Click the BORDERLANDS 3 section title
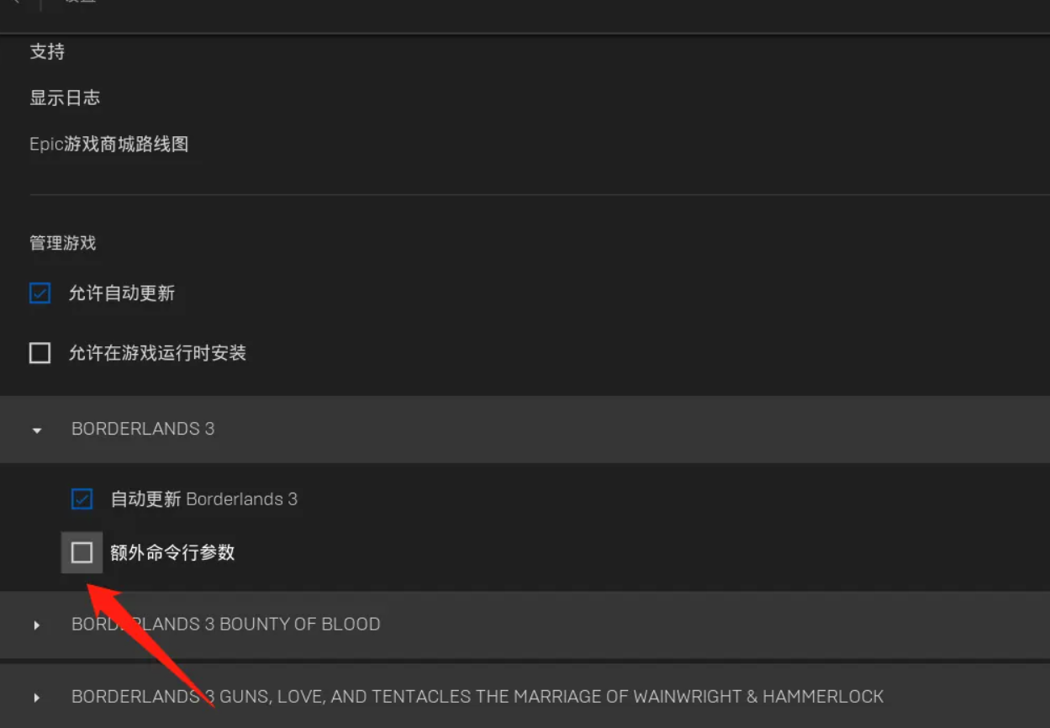Image resolution: width=1050 pixels, height=728 pixels. pyautogui.click(x=143, y=429)
